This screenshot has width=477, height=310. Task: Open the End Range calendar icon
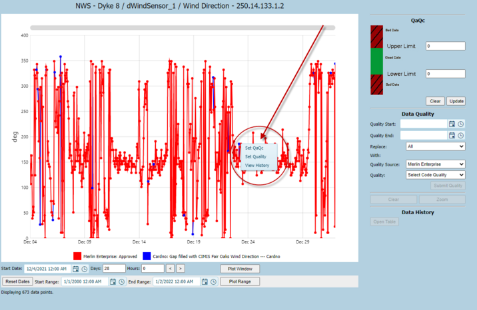[205, 282]
